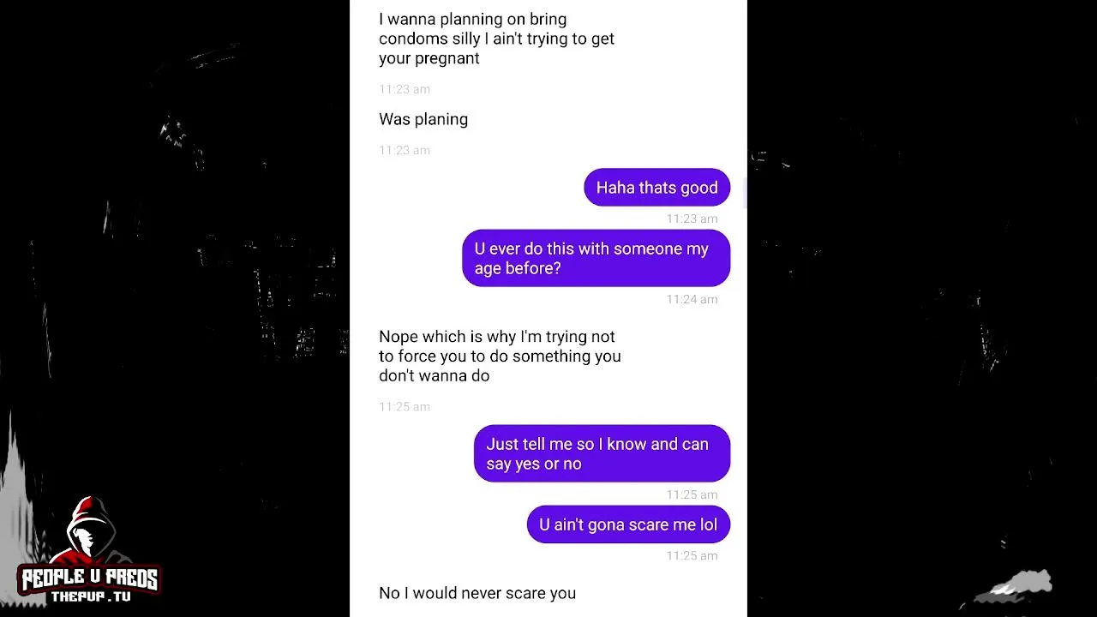The height and width of the screenshot is (617, 1097).
Task: Tap the "U ever do this" purple bubble
Action: (x=596, y=258)
